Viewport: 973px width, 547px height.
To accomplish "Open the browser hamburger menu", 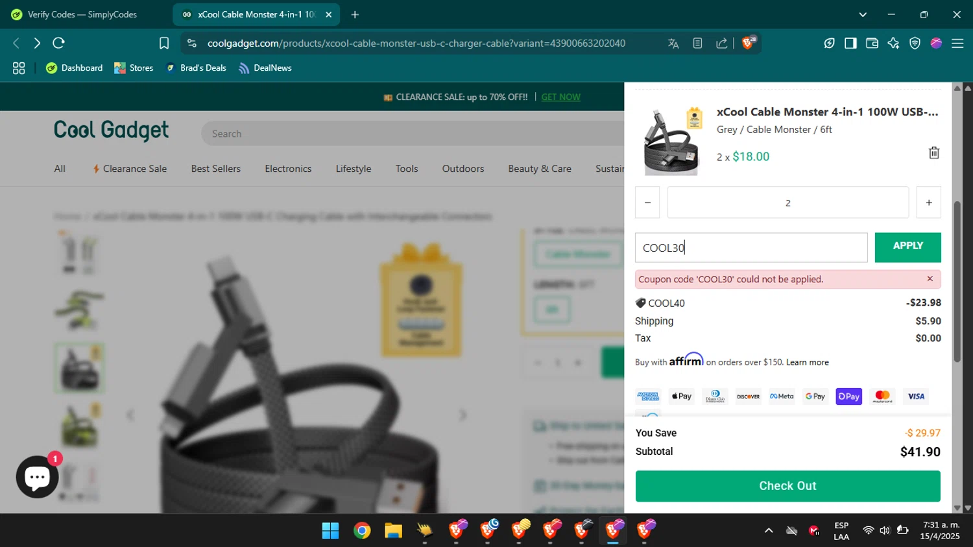I will coord(957,43).
